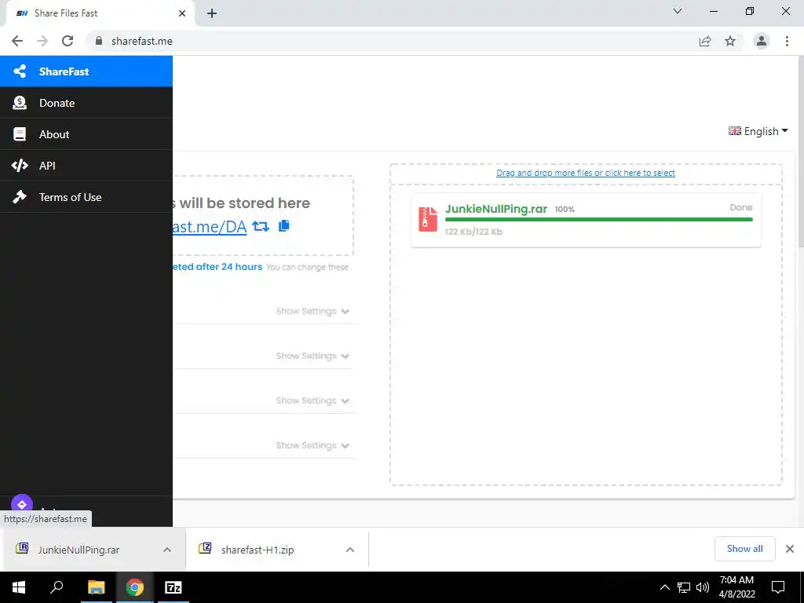Image resolution: width=804 pixels, height=603 pixels.
Task: Click Show all downloads button
Action: (744, 549)
